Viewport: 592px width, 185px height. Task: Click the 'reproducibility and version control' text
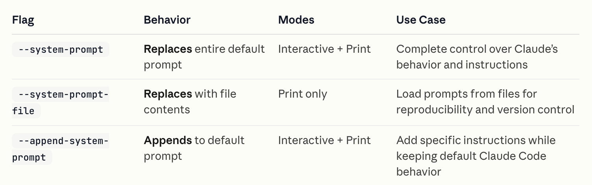click(485, 110)
